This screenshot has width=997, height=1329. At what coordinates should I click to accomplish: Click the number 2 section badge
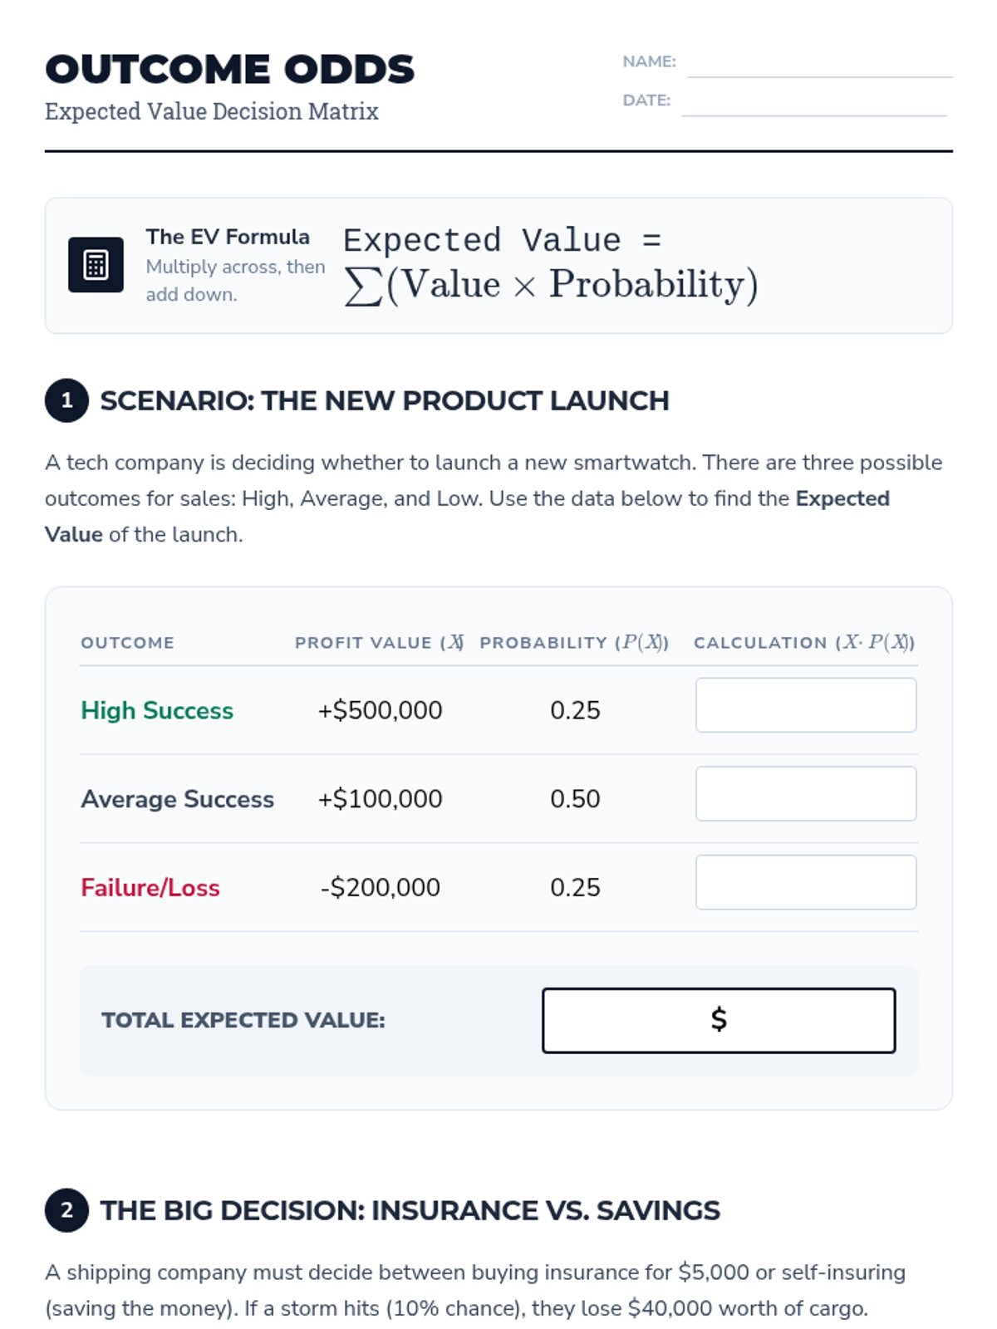point(66,1210)
